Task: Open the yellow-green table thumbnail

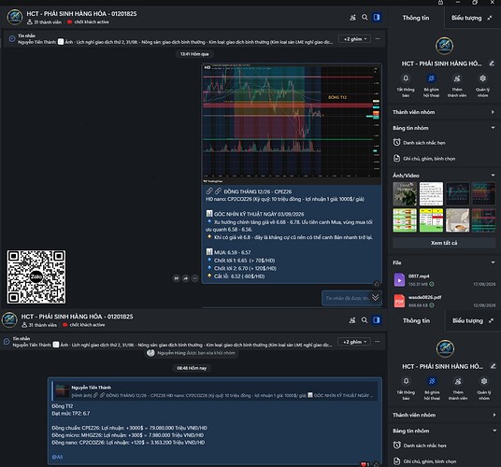Action: click(431, 220)
